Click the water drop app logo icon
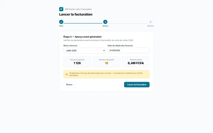 [x=61, y=9]
